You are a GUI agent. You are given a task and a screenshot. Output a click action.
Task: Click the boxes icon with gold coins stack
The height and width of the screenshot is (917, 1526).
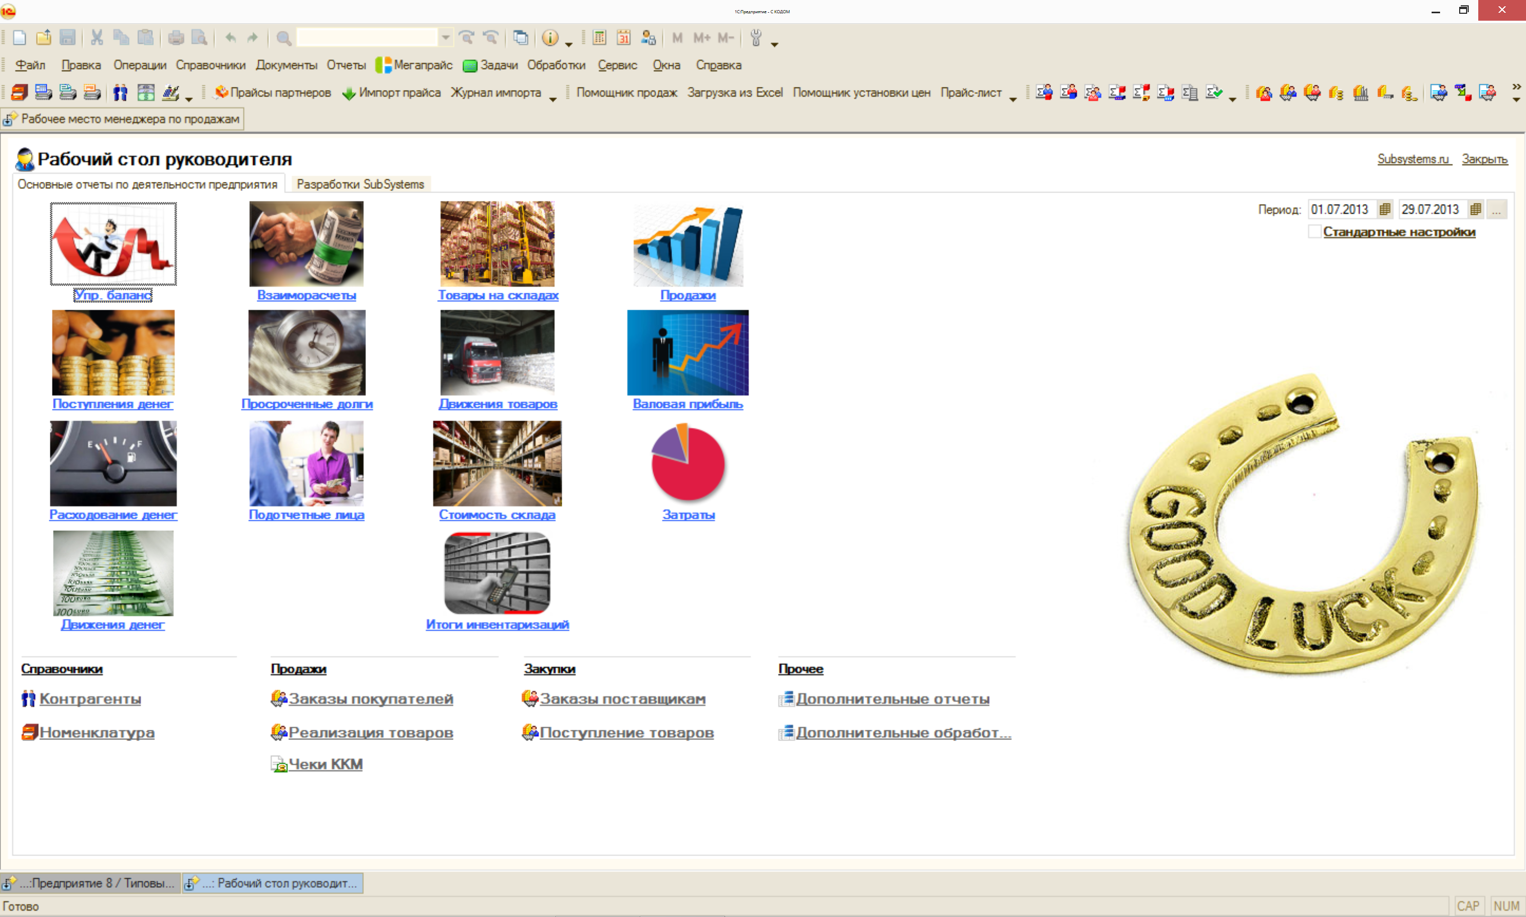1336,93
